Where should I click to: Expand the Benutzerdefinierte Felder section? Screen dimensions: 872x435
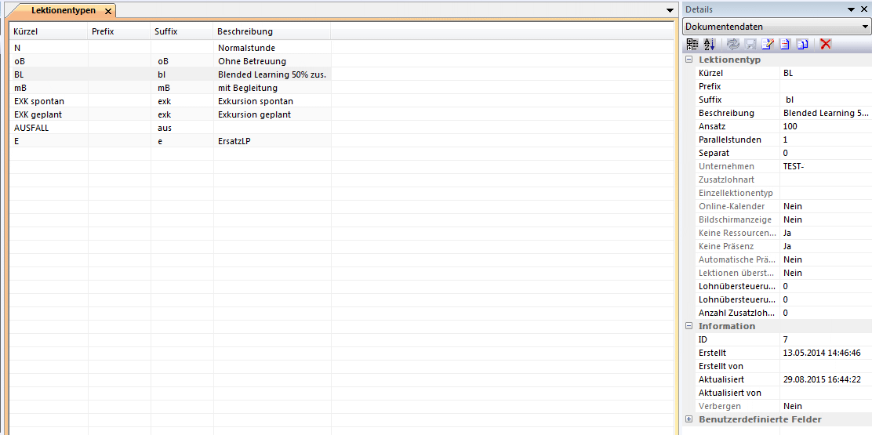click(x=689, y=419)
